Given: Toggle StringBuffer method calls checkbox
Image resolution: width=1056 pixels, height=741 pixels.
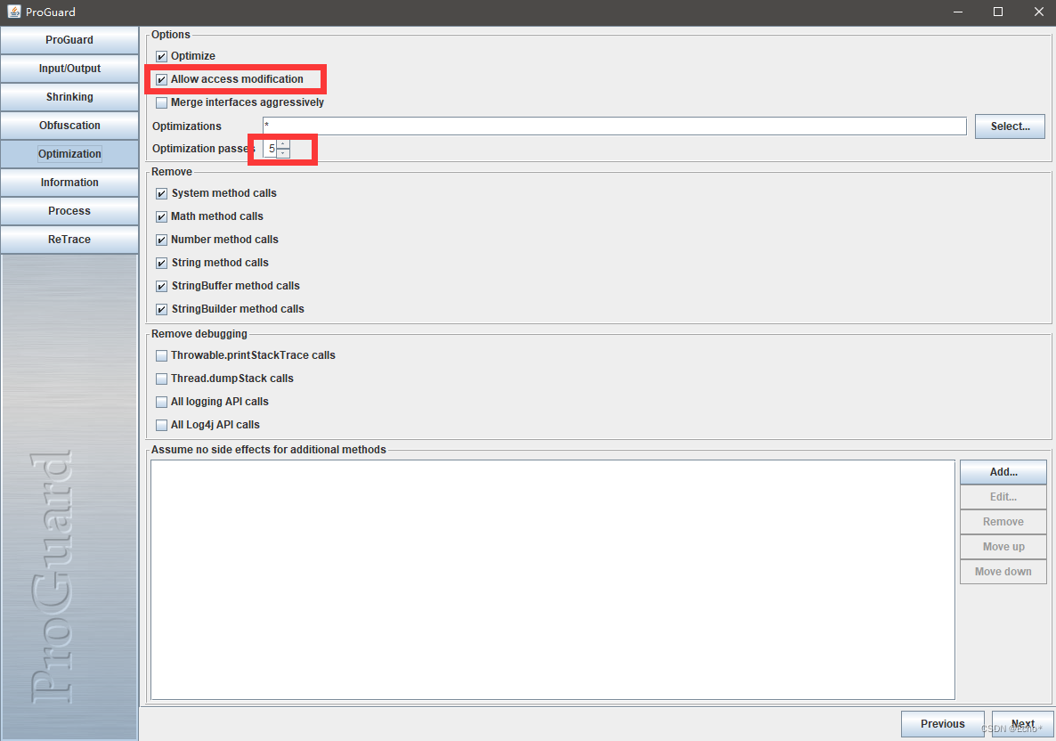Looking at the screenshot, I should tap(162, 286).
